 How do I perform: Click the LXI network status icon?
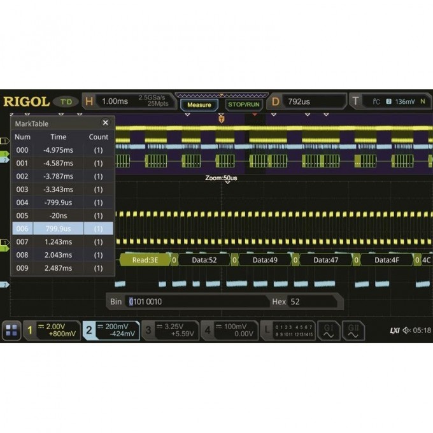(394, 330)
